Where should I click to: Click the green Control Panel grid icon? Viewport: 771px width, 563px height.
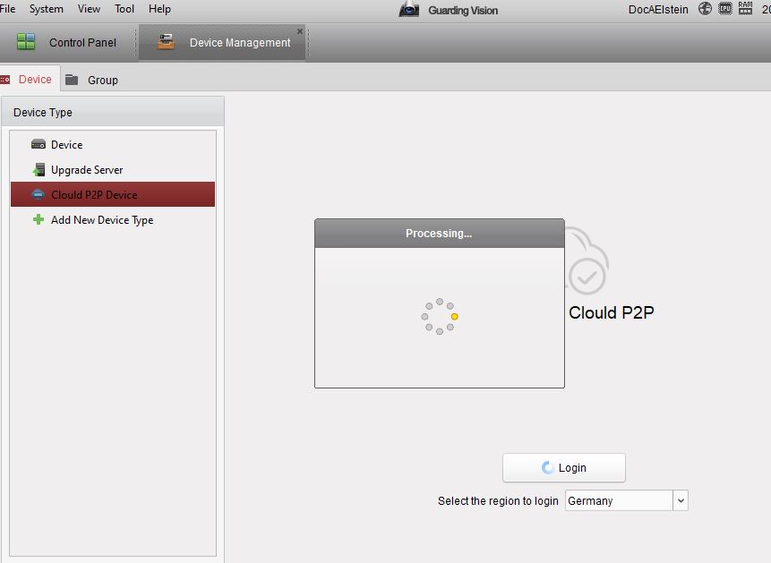(x=26, y=42)
